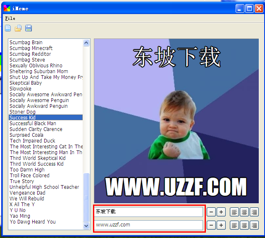Increase bottom text size with the plus button
This screenshot has width=265, height=238.
[221, 225]
